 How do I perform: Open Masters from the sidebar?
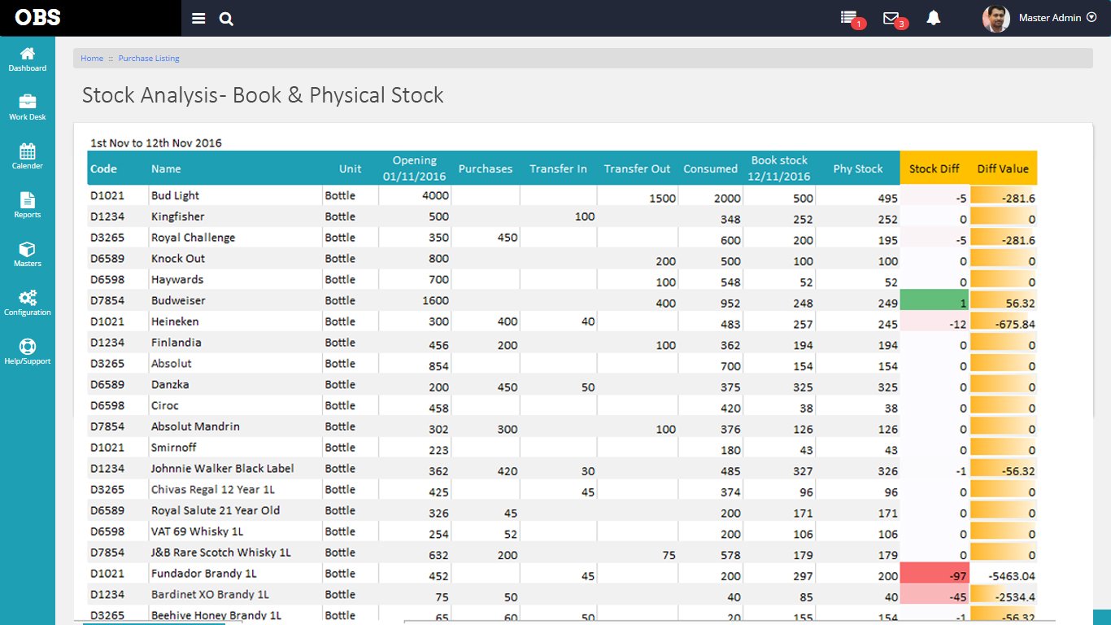(28, 254)
